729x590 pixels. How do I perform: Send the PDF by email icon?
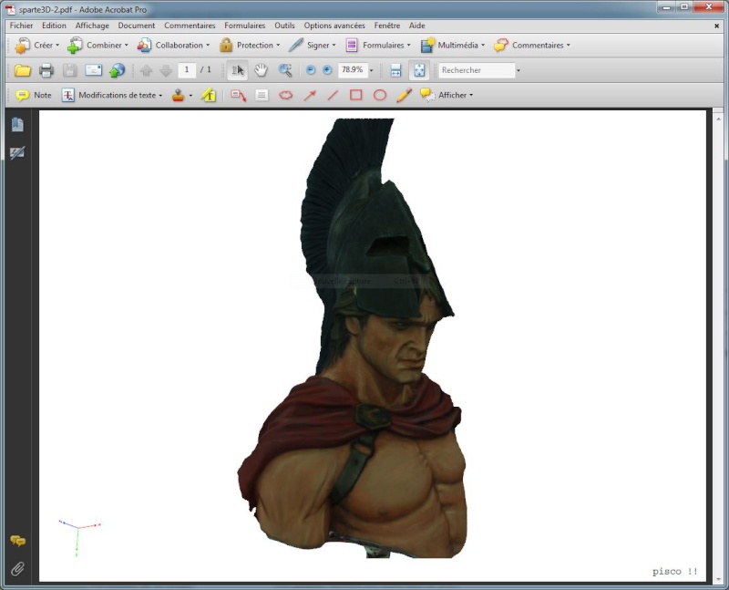point(94,70)
